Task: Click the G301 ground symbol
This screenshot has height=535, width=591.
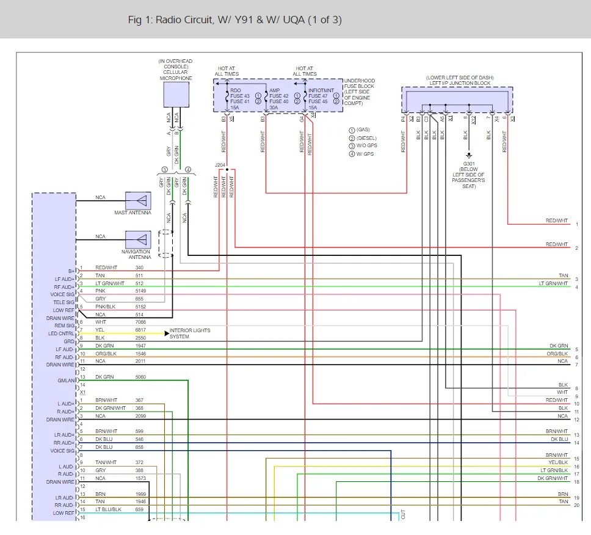Action: click(469, 155)
